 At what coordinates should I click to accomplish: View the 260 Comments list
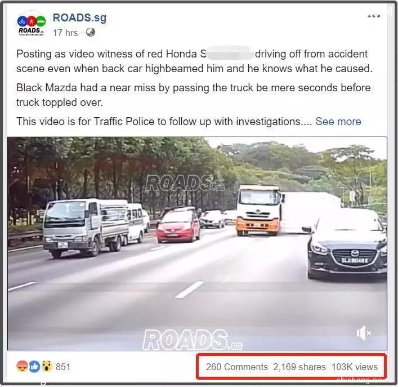pyautogui.click(x=236, y=367)
